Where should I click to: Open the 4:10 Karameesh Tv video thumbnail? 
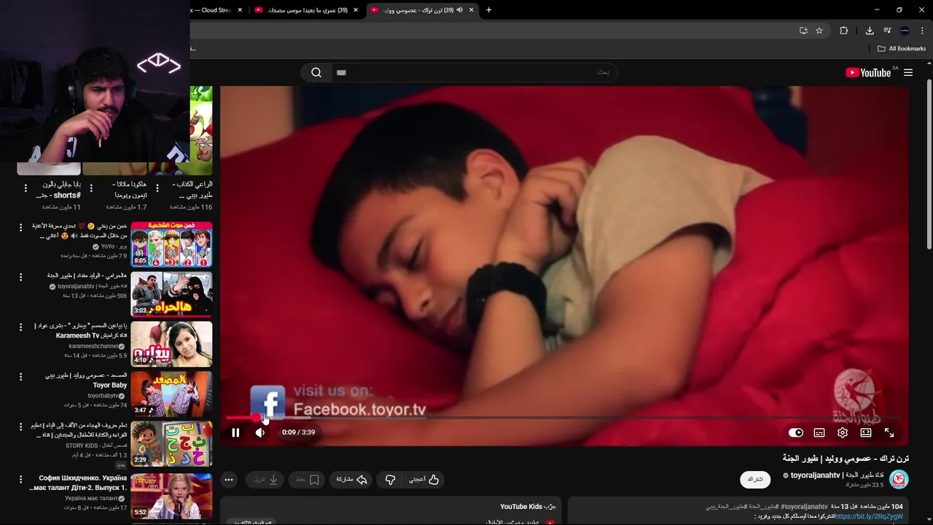(x=171, y=343)
